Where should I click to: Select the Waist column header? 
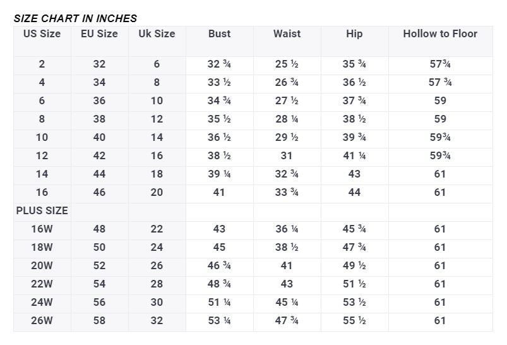[x=287, y=34]
